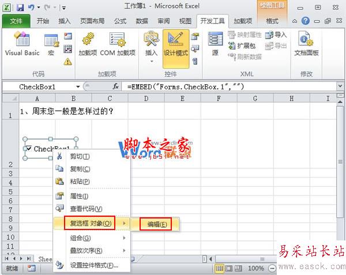
Task: Choose 编辑(E) in the submenu
Action: click(x=156, y=224)
